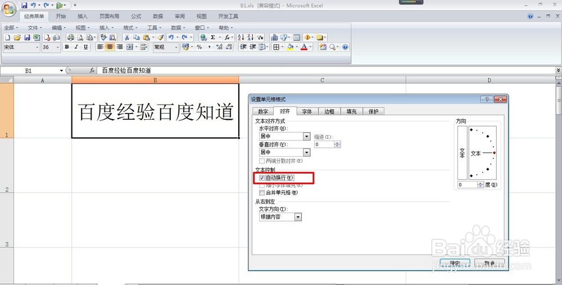The width and height of the screenshot is (562, 285).
Task: Open the 页面布局 ribbon tab
Action: (x=110, y=16)
